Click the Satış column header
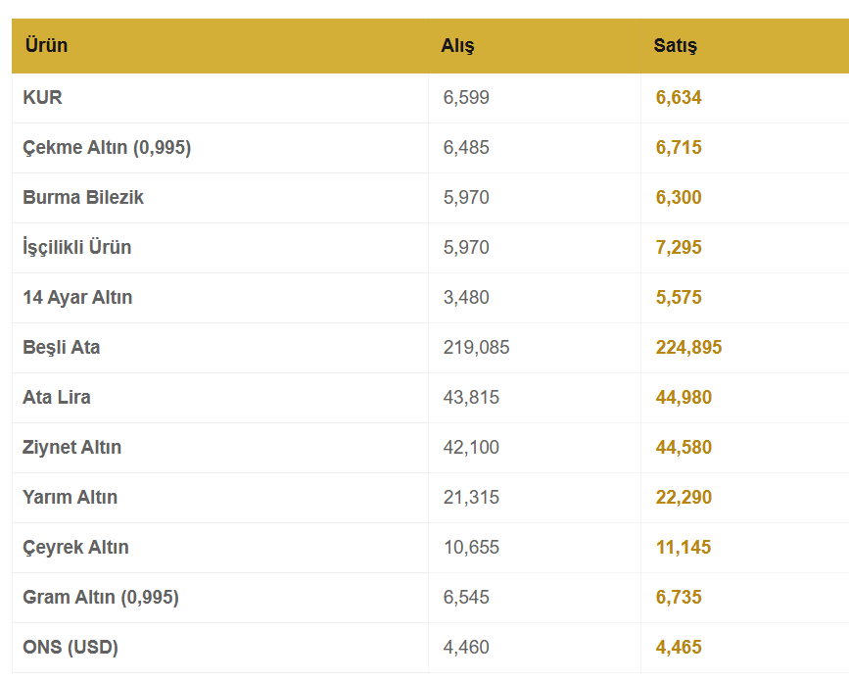Screen dimensions: 849x682 click(676, 45)
